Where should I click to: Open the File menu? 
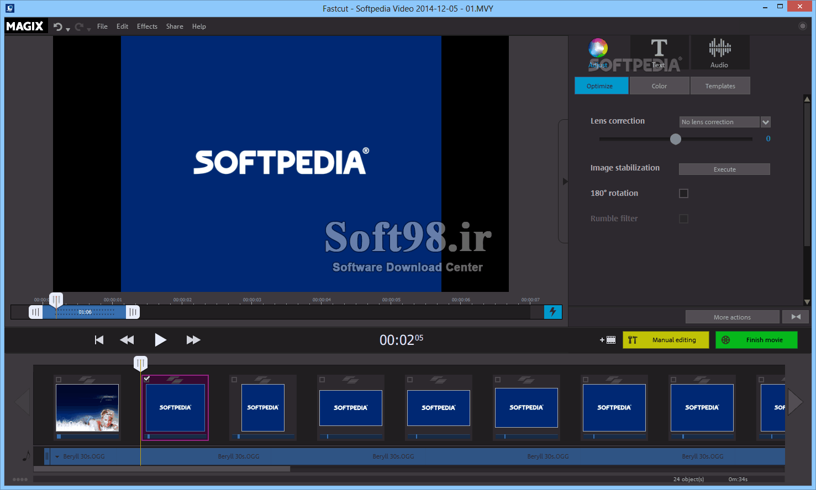(102, 26)
